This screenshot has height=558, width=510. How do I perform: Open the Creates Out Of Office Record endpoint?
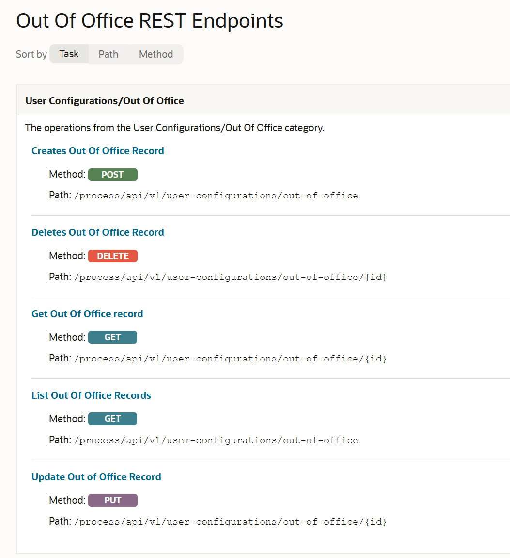(x=97, y=151)
